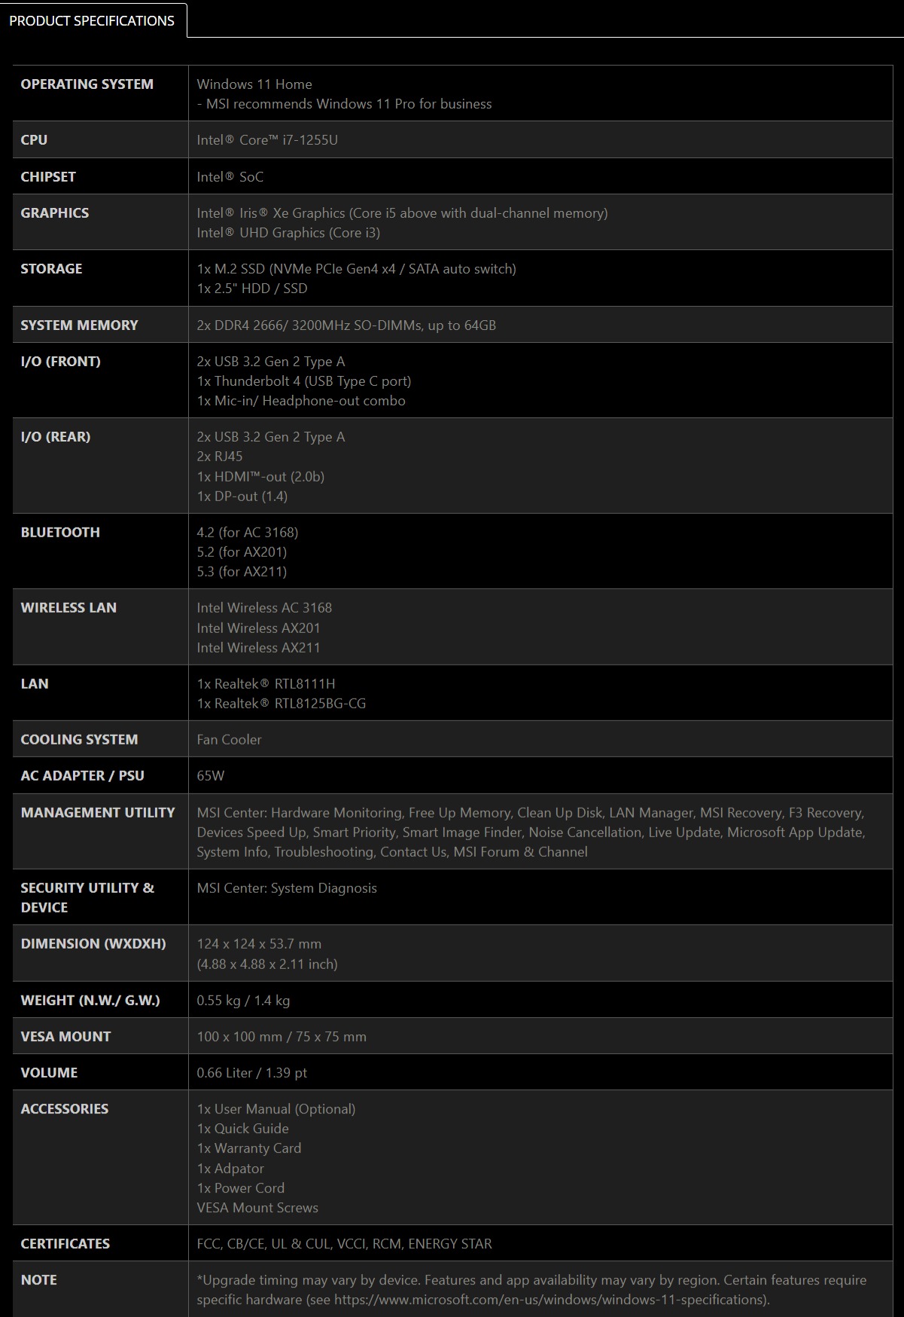Select the Chipset row label
Viewport: 904px width, 1317px height.
(48, 176)
